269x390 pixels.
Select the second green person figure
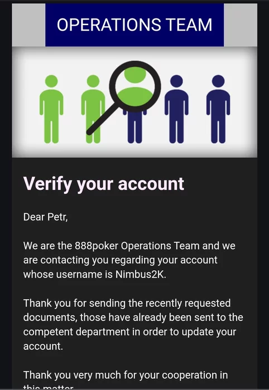(x=93, y=109)
